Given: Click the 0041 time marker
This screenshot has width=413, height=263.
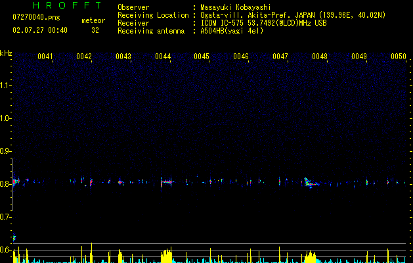Looking at the screenshot, I should tap(45, 57).
